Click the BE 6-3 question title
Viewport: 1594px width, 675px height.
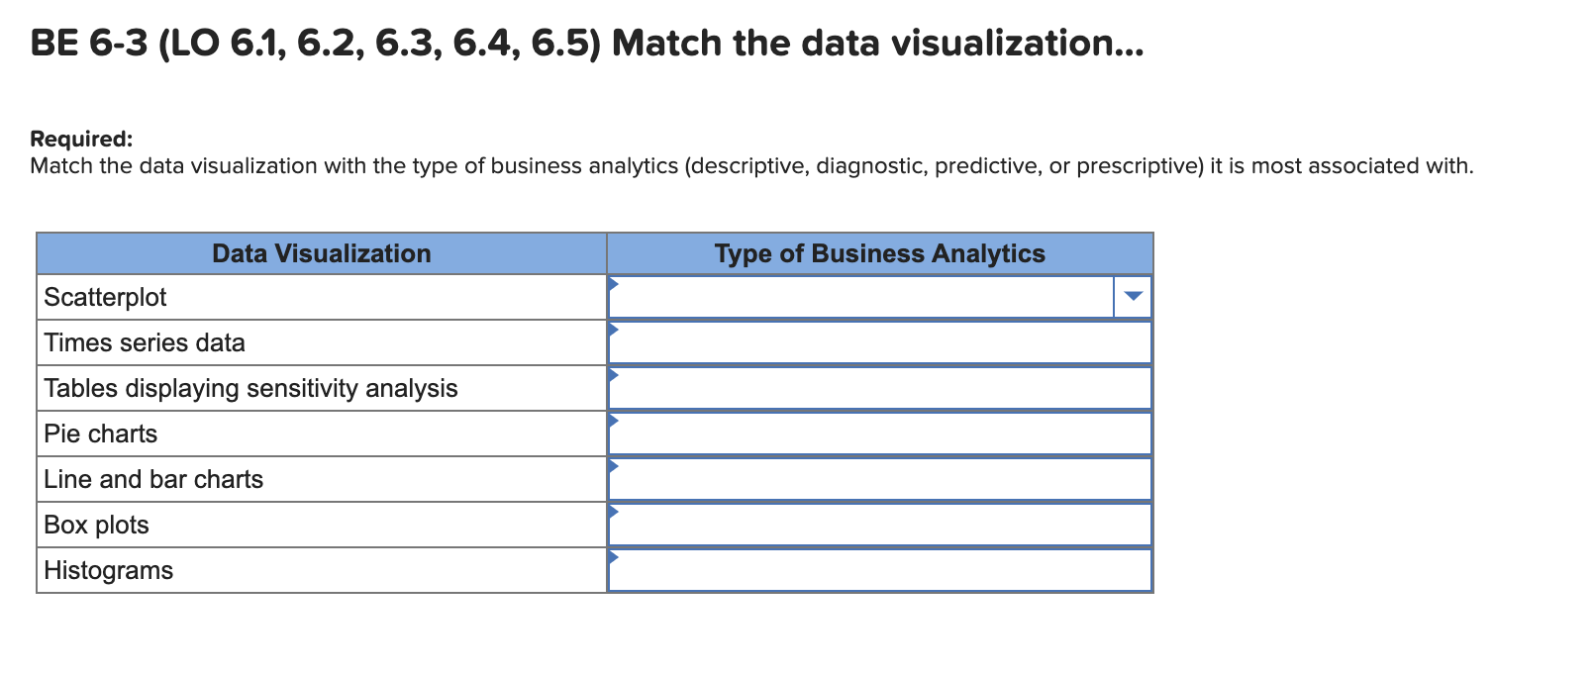tap(586, 43)
